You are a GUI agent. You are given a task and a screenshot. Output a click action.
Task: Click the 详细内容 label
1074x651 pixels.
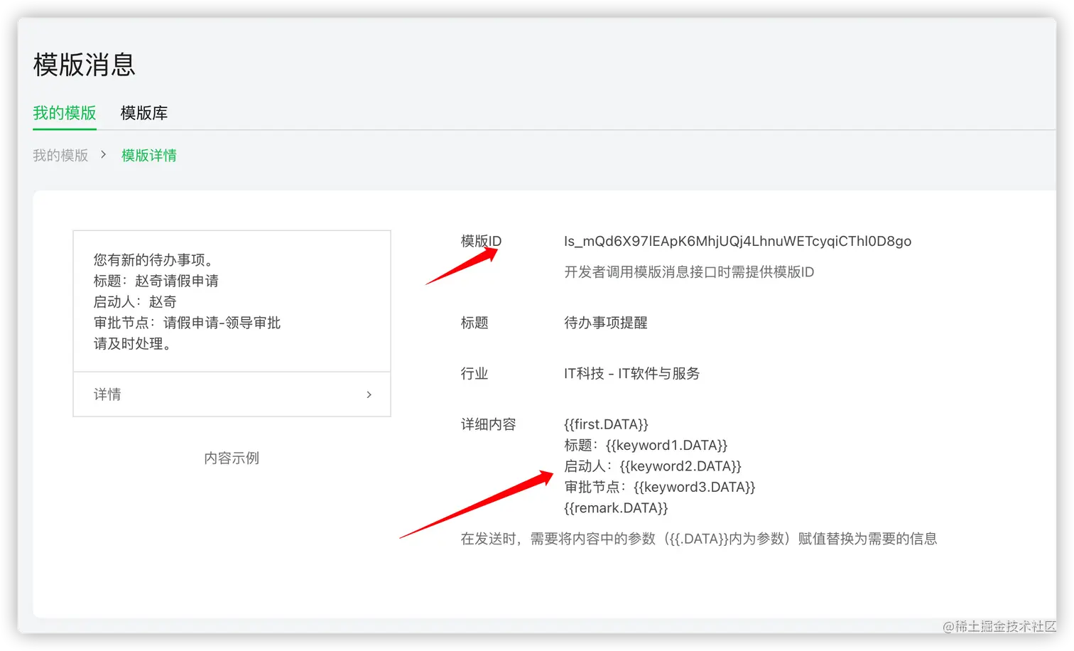point(488,424)
